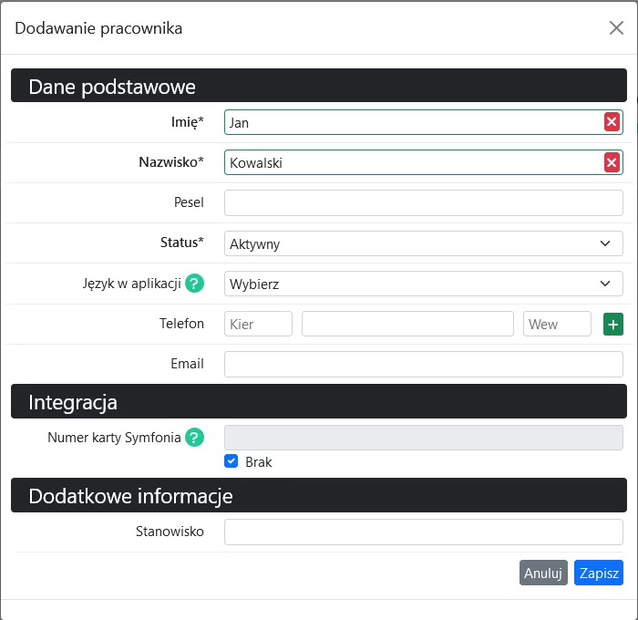Click the Wew extension field
The width and height of the screenshot is (638, 620).
(x=557, y=324)
